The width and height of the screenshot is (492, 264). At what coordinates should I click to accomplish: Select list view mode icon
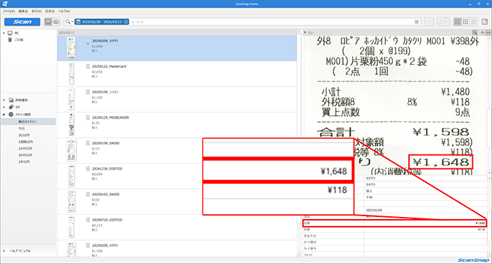(458, 22)
